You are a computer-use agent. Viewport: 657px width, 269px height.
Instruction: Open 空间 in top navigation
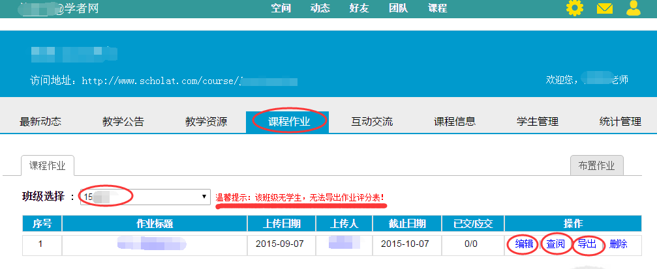[x=281, y=8]
